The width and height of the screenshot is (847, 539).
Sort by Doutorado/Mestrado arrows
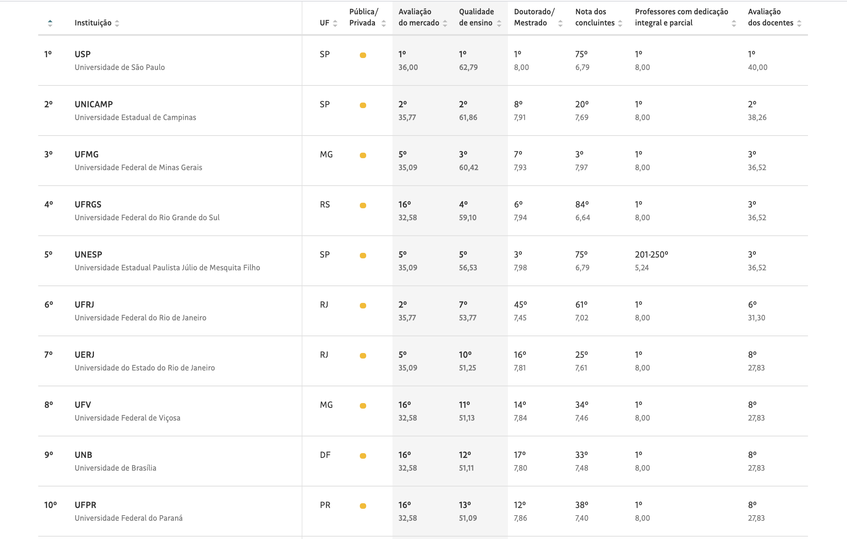(x=560, y=23)
